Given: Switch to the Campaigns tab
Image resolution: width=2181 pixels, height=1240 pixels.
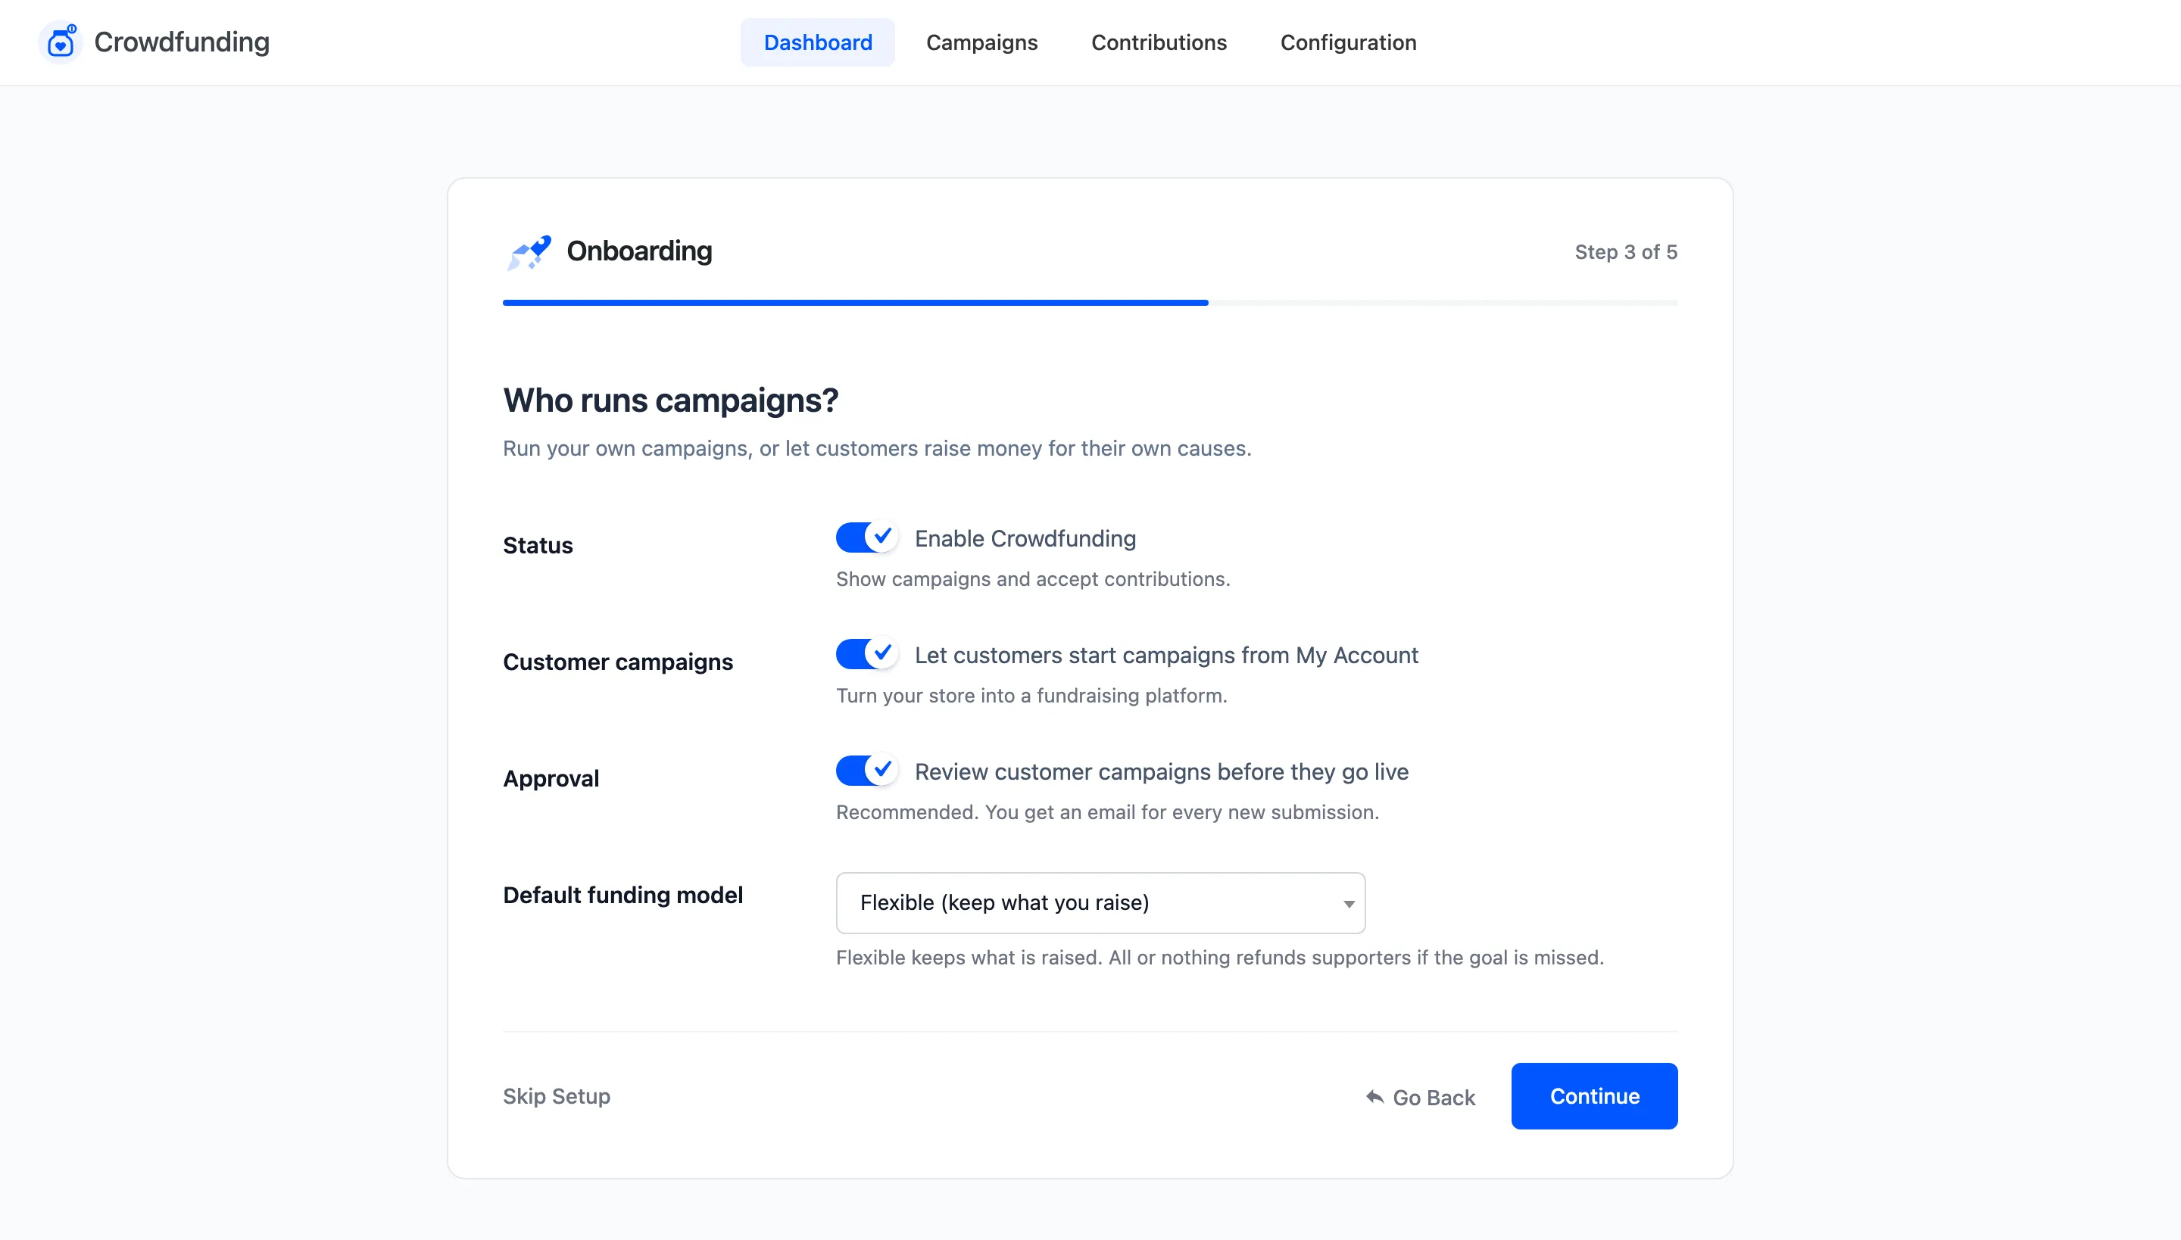Looking at the screenshot, I should coord(981,42).
